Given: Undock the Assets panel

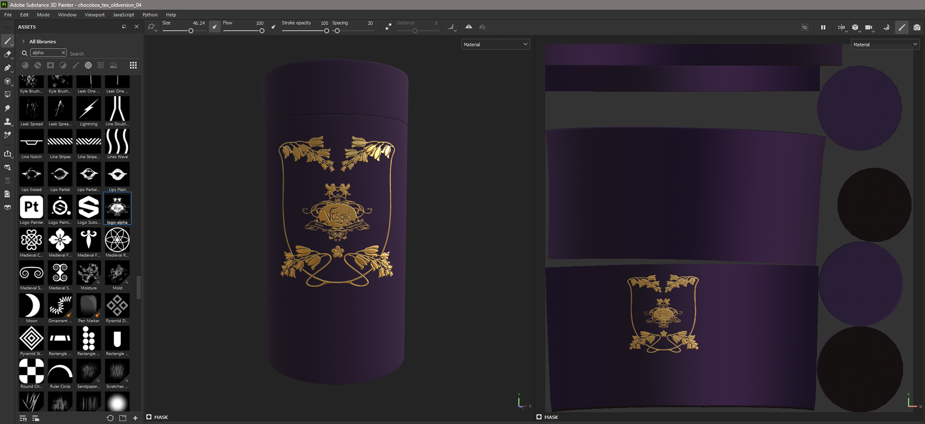Looking at the screenshot, I should pyautogui.click(x=124, y=26).
